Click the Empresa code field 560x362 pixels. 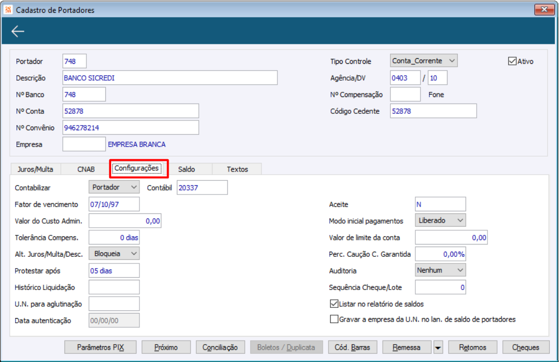coord(84,144)
